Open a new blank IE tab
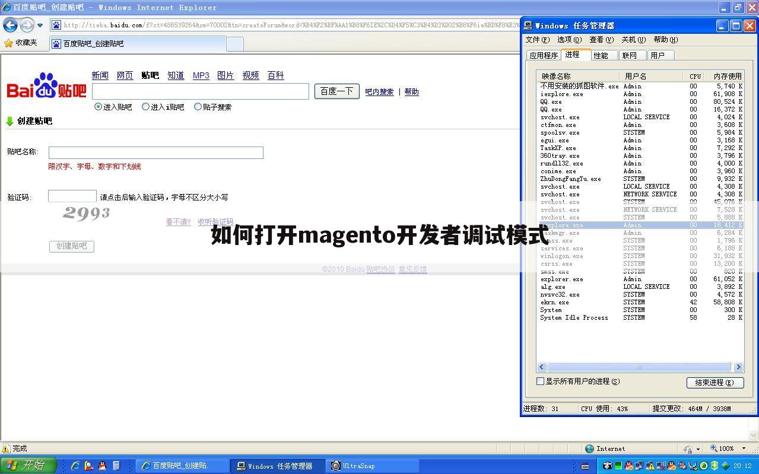759x474 pixels. pyautogui.click(x=235, y=44)
